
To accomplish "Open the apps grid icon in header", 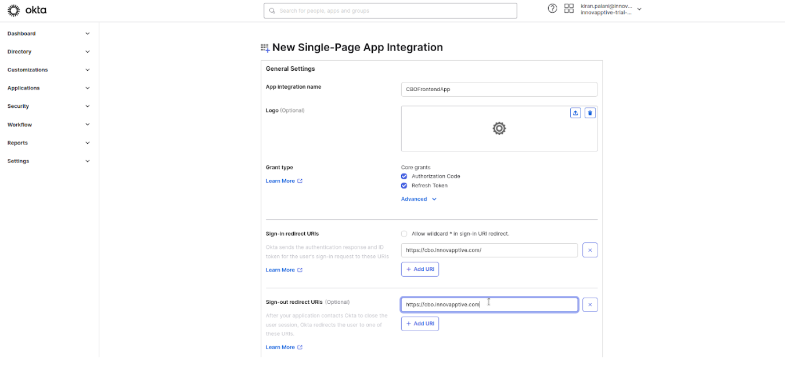I will (x=569, y=9).
